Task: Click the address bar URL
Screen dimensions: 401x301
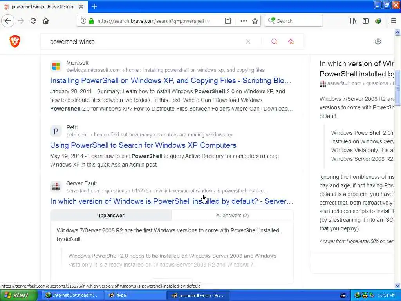Action: pyautogui.click(x=154, y=21)
